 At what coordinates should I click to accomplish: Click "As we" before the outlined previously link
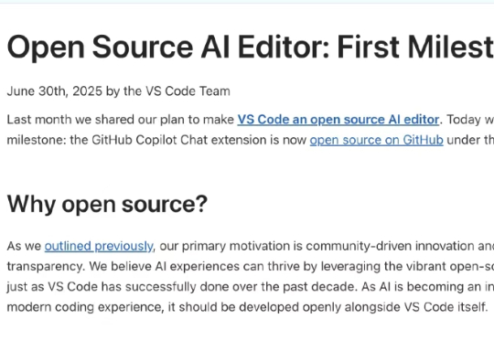point(24,246)
